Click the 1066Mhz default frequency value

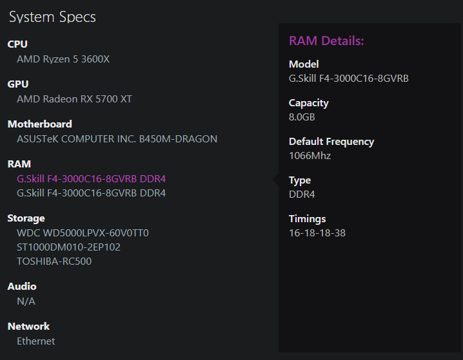310,155
